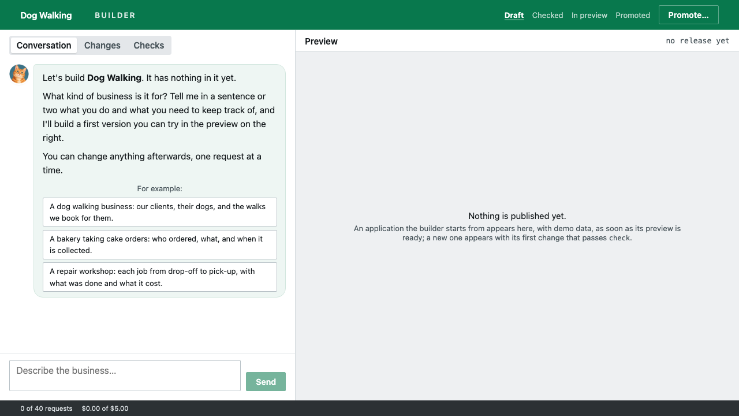
Task: Switch to the Conversation tab
Action: pos(44,46)
